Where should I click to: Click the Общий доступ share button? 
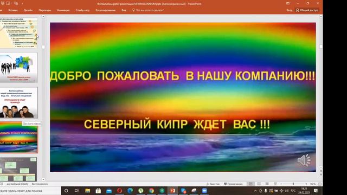307,10
